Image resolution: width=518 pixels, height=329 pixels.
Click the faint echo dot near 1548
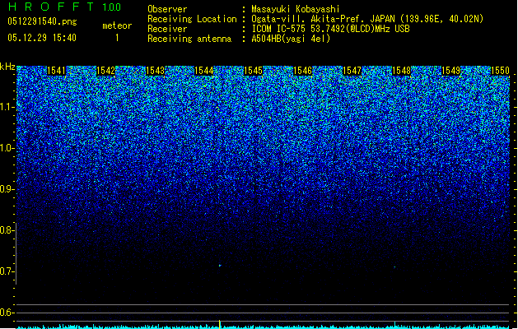tap(394, 266)
